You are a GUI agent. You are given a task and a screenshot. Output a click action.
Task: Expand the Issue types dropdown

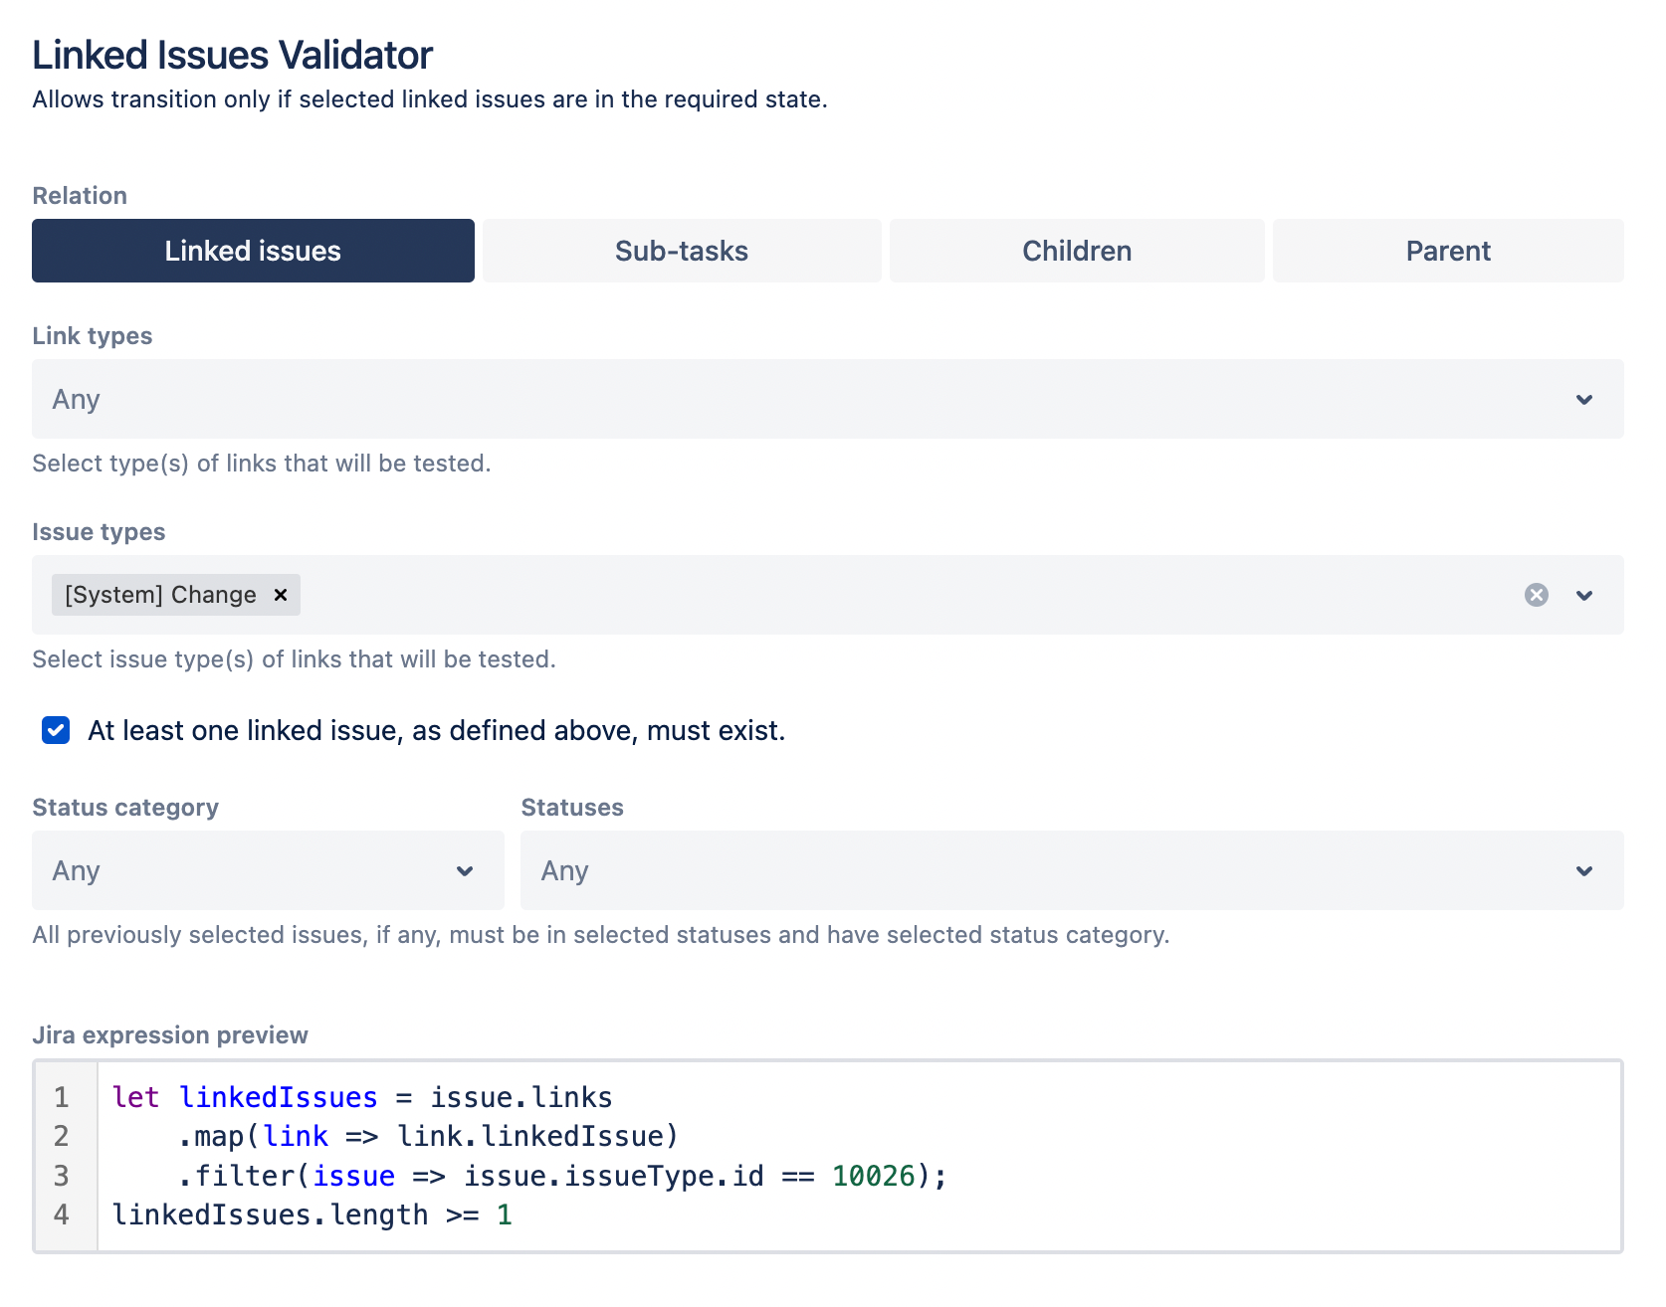coord(1584,595)
